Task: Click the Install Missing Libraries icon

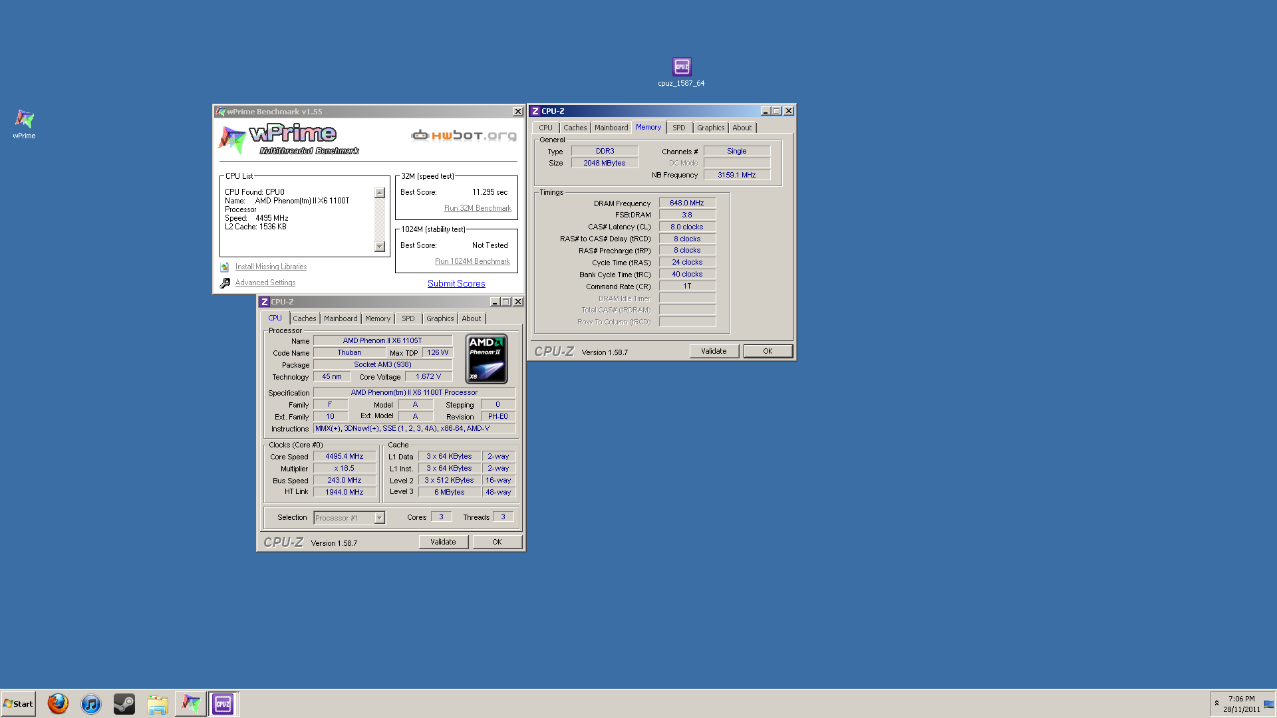Action: pos(225,267)
